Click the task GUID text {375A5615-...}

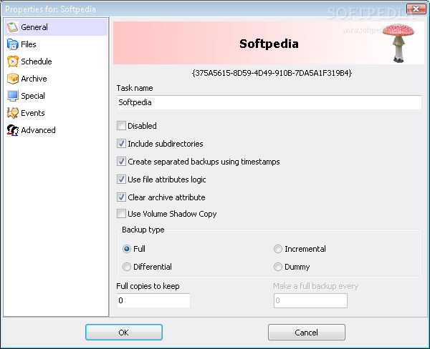pos(272,73)
